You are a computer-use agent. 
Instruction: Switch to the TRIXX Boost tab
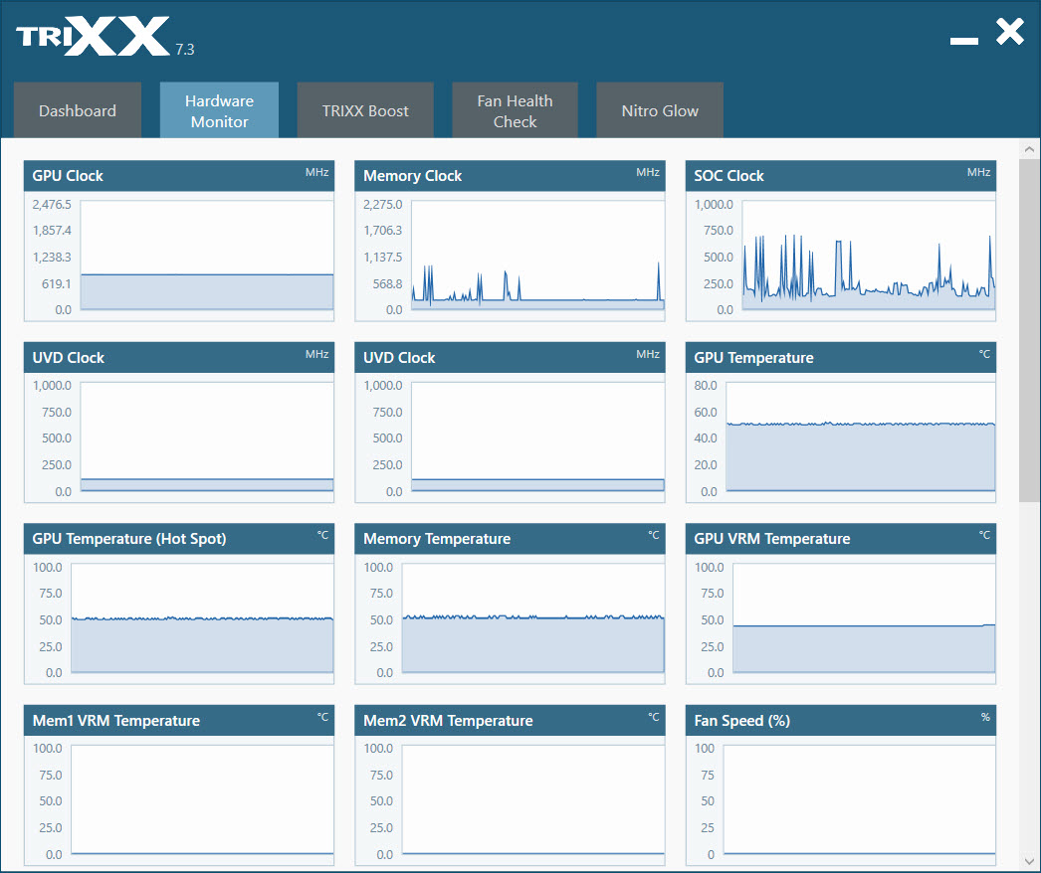tap(365, 110)
